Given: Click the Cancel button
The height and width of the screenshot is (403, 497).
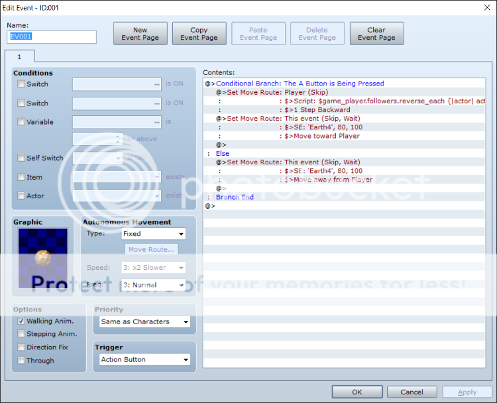Looking at the screenshot, I should (412, 392).
